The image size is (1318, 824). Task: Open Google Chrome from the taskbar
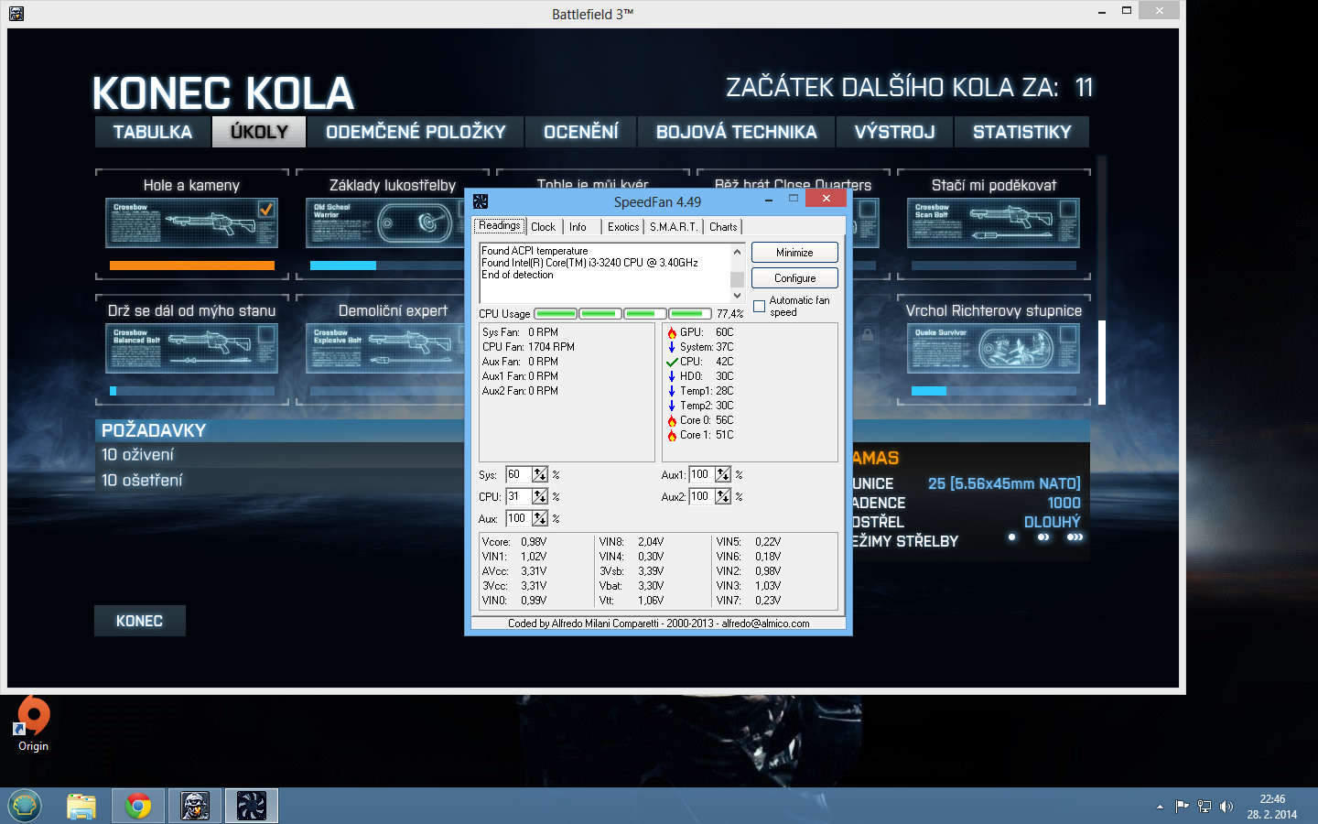[x=138, y=806]
